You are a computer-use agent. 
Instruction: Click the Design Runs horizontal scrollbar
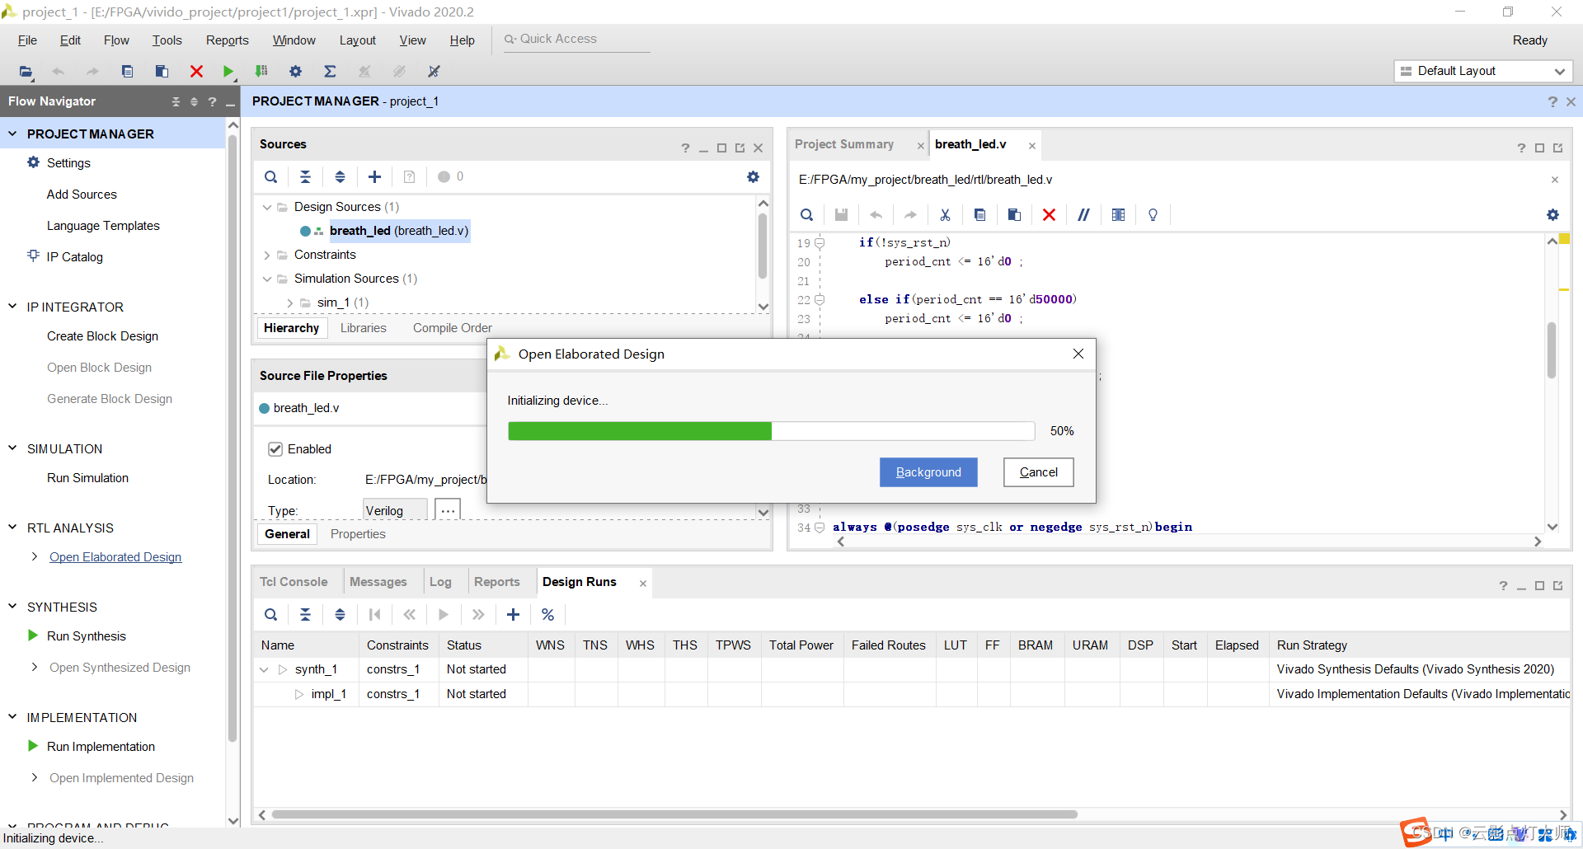674,814
